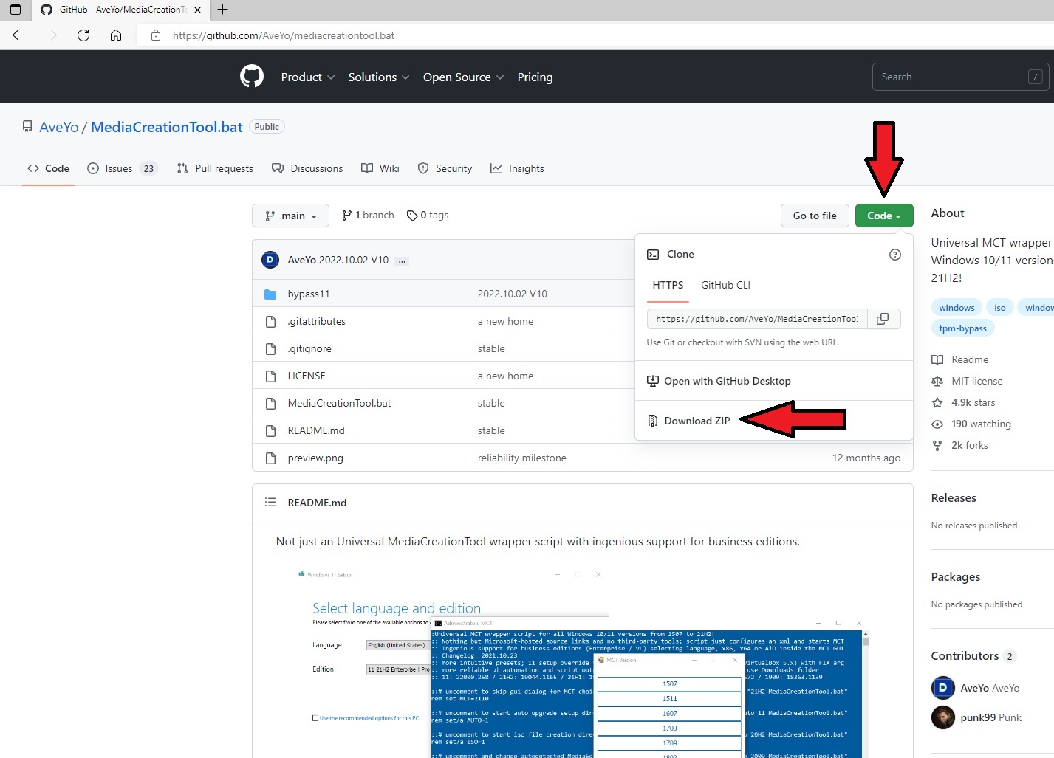Open the AveYo owner link
The image size is (1054, 758).
[58, 127]
